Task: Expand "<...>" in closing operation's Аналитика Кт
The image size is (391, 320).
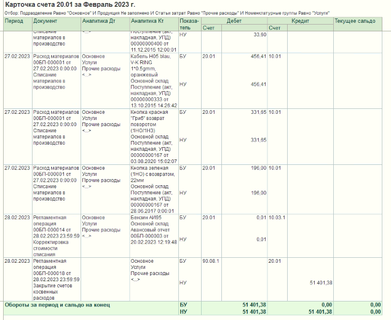Action: pyautogui.click(x=135, y=279)
